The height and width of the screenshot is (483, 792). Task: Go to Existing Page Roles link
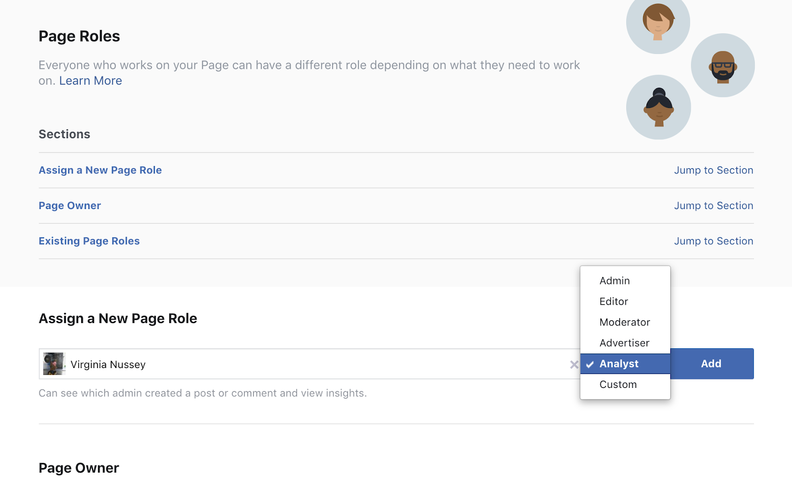tap(89, 241)
